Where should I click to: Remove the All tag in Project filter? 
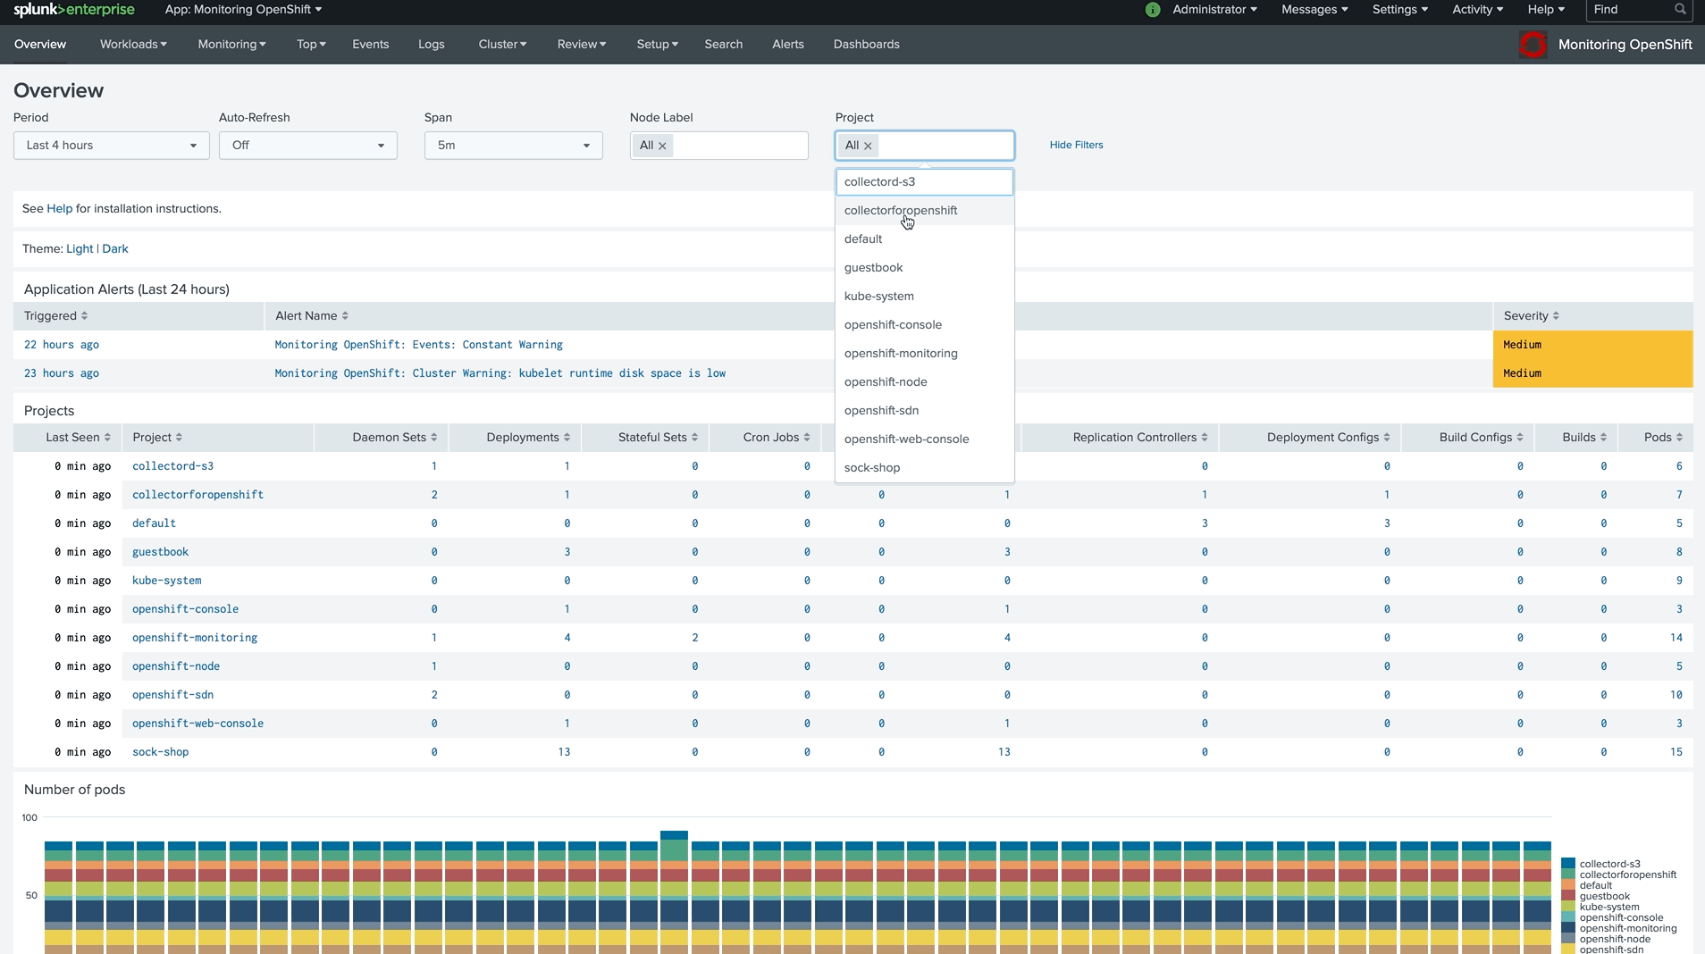[868, 146]
